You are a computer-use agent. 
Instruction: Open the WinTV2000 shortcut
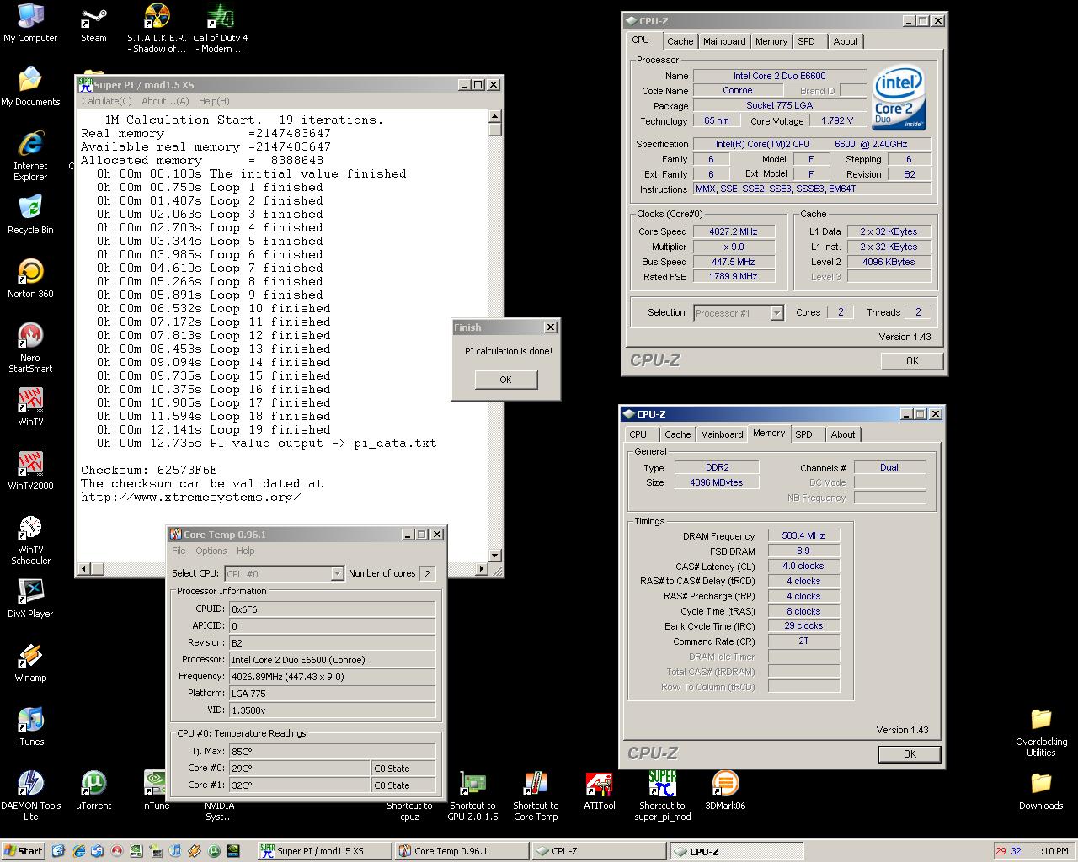[30, 471]
